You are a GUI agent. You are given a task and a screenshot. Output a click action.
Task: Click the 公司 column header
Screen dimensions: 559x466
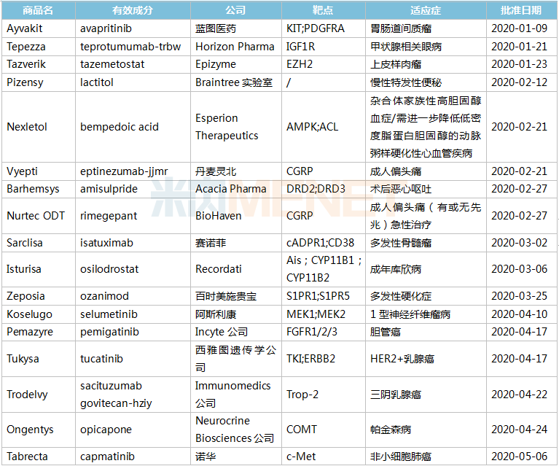[x=235, y=10]
